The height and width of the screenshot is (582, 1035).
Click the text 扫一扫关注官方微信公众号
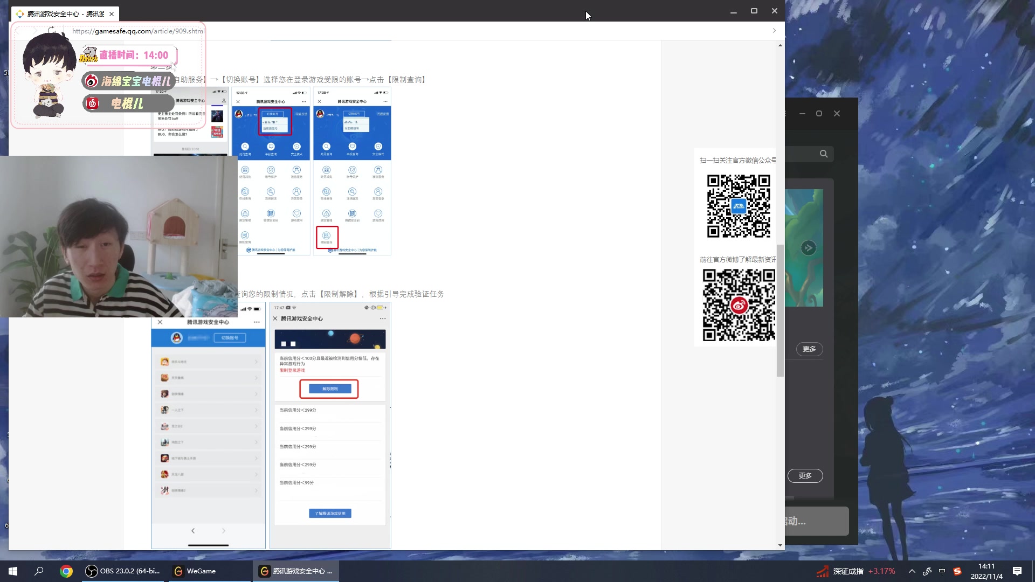click(737, 161)
